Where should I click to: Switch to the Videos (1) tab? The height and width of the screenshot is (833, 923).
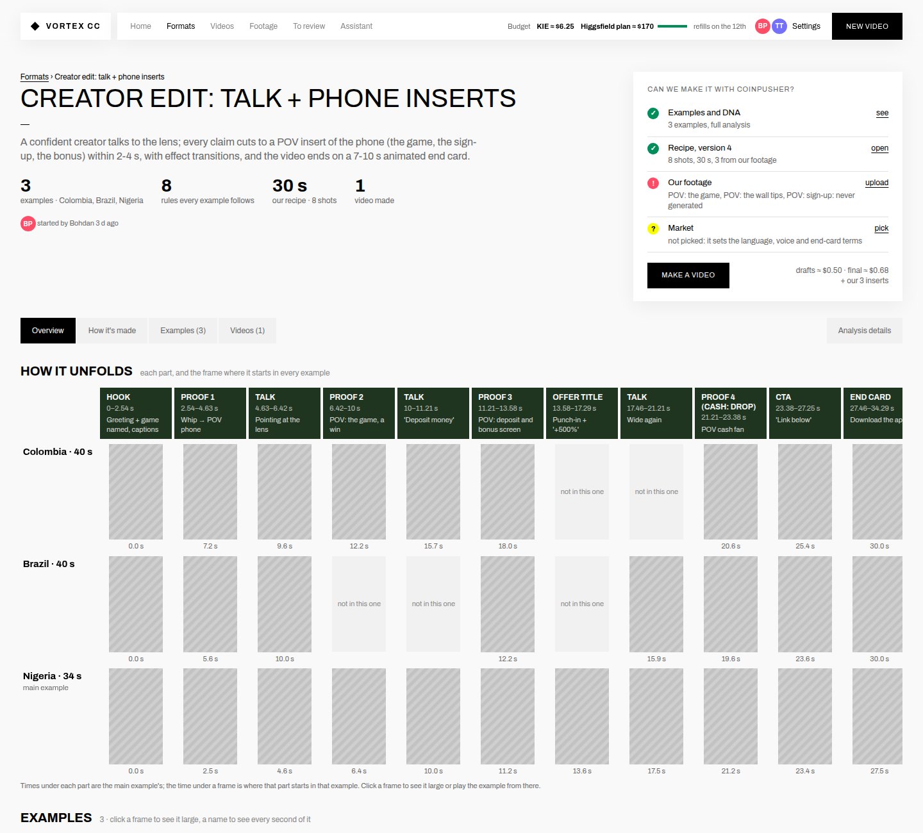coord(247,331)
